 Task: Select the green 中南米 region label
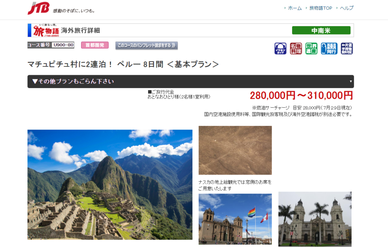pos(321,30)
